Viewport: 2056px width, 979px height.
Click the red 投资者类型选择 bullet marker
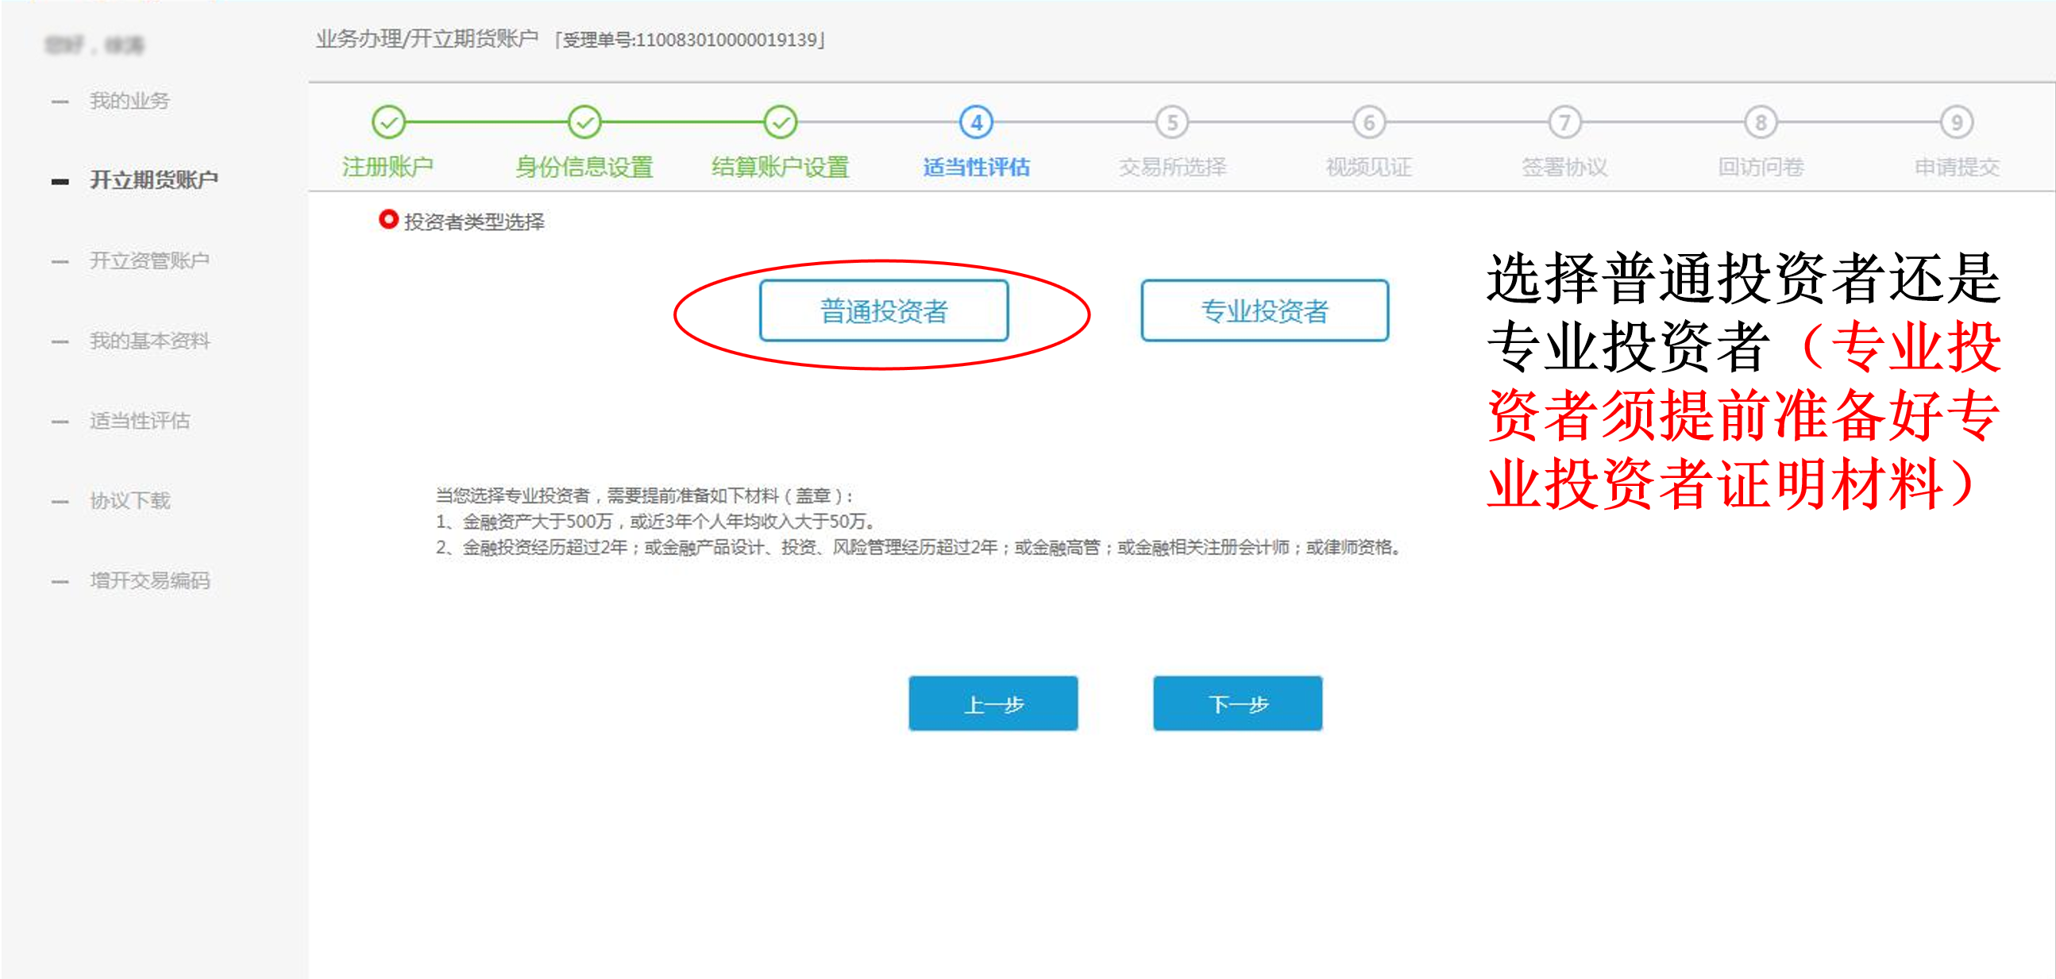[388, 219]
